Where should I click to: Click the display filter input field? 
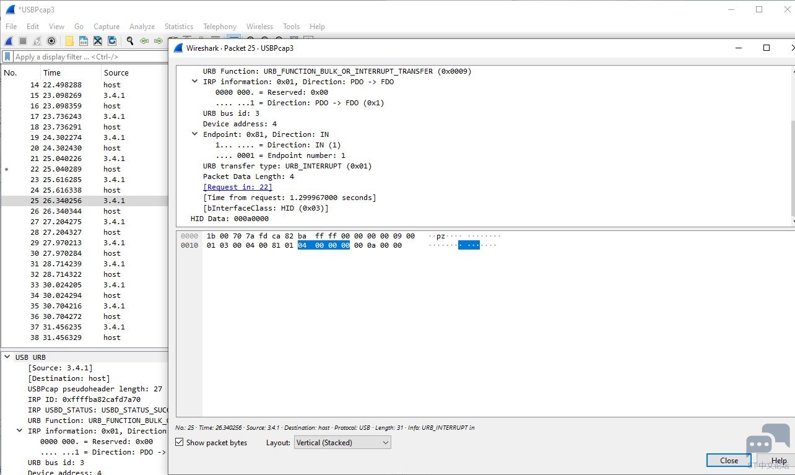(x=90, y=56)
